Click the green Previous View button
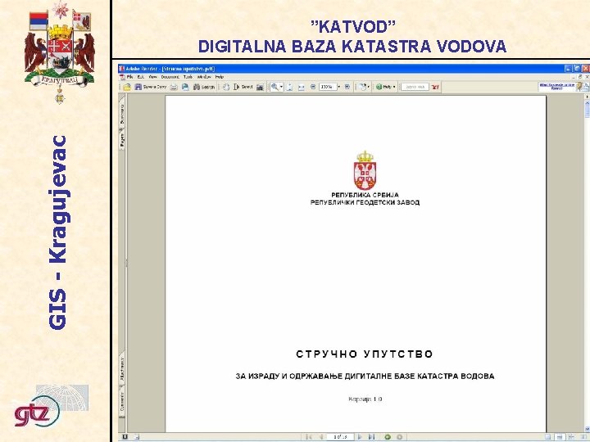The width and height of the screenshot is (590, 442). click(x=387, y=437)
